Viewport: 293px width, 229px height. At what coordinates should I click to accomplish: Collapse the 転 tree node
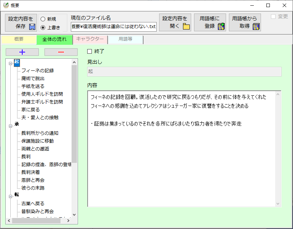(10, 196)
